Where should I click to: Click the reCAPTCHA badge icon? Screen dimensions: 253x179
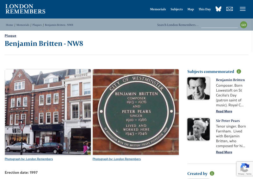[x=244, y=168]
